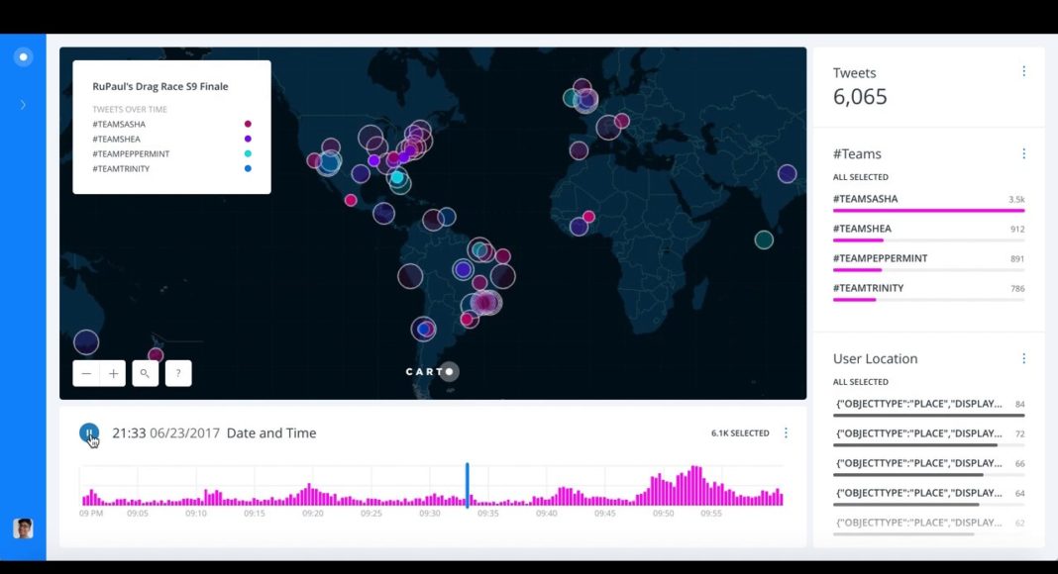
Task: Click the tweet total "6,065"
Action: [x=860, y=96]
